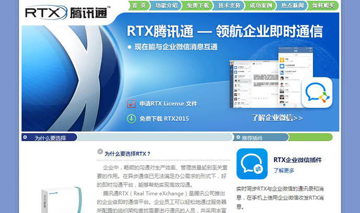Screen dimensions: 360x213
Task: Switch to the 成功案例 tab
Action: pos(260,6)
